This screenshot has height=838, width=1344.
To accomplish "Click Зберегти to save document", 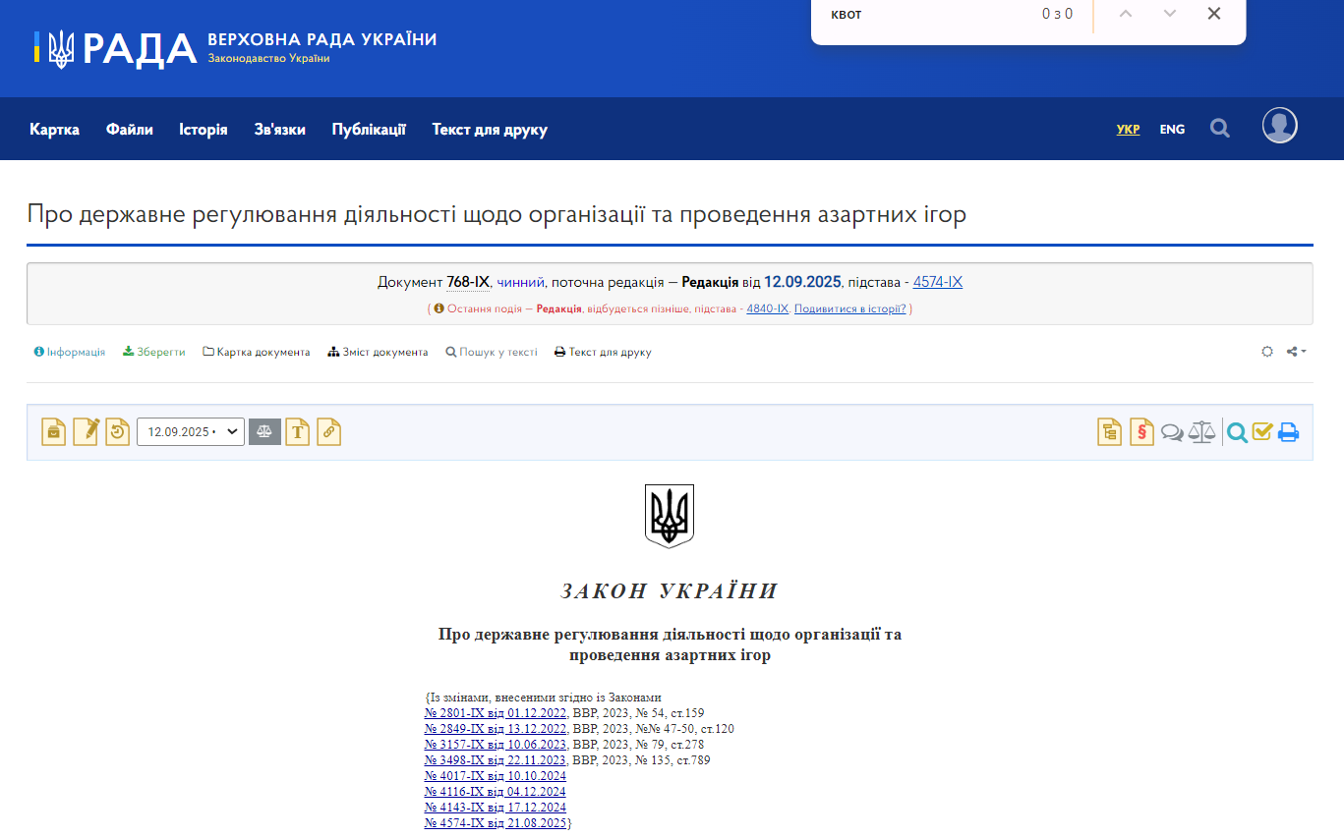I will click(154, 352).
